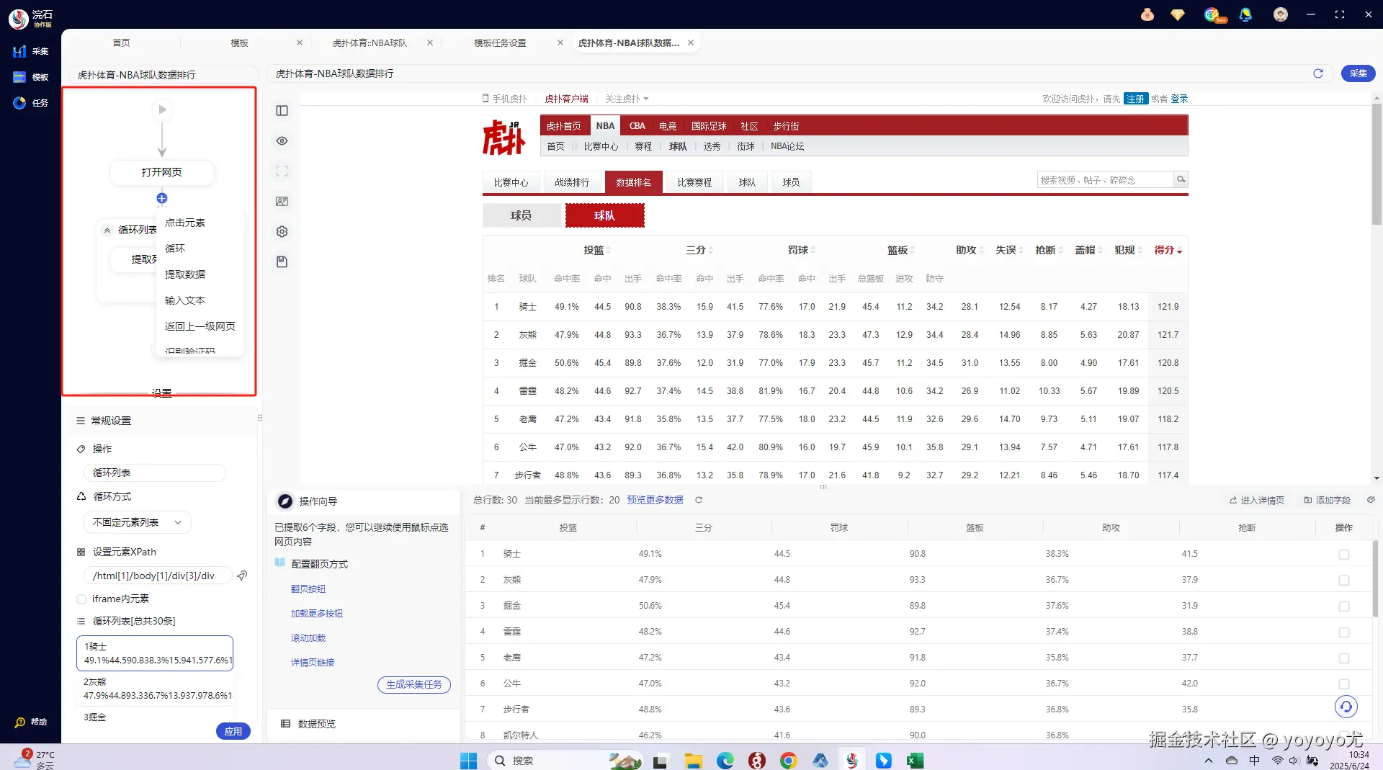Image resolution: width=1383 pixels, height=770 pixels.
Task: Open File Explorer from the taskbar
Action: click(693, 761)
